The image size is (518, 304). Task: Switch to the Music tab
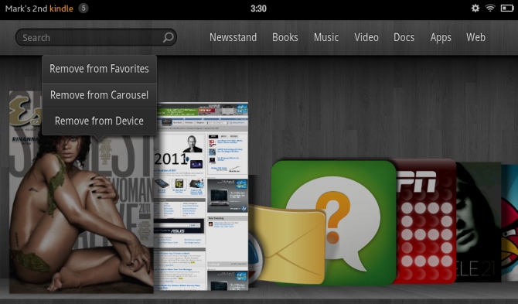[326, 37]
